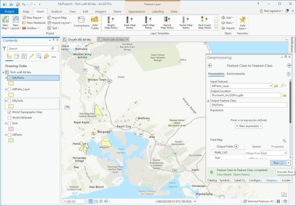Browse for Output Location folder icon
This screenshot has height=206, width=296.
pos(284,95)
